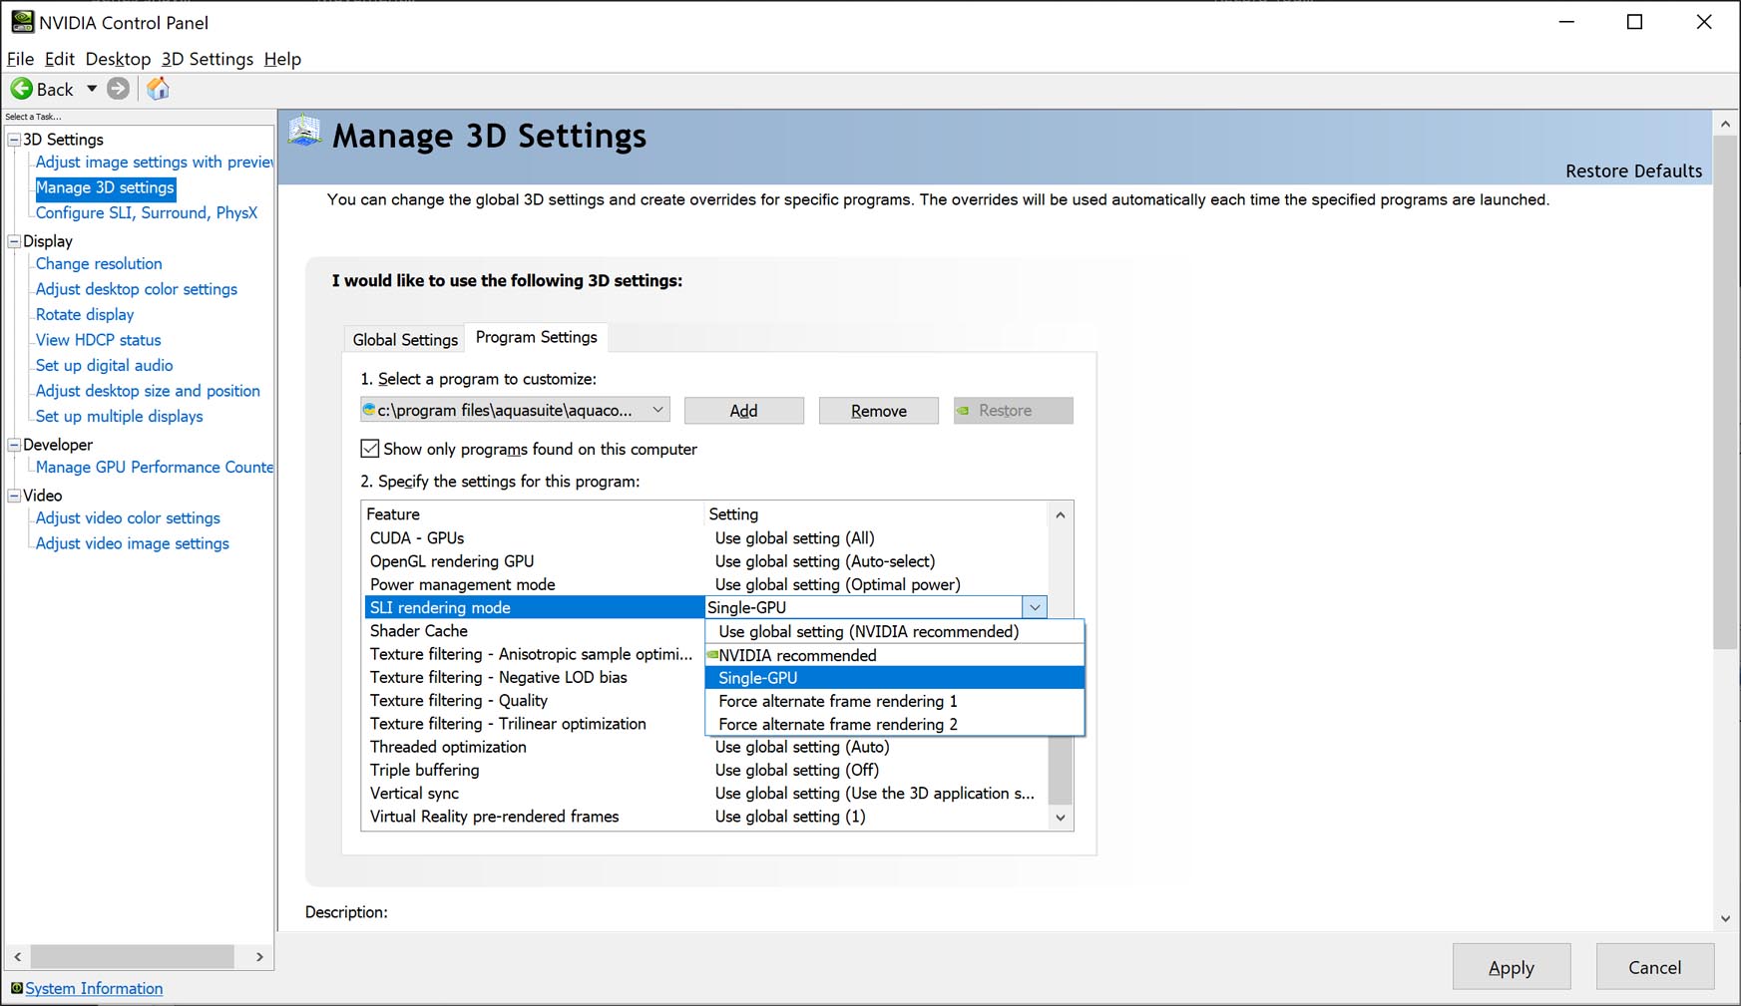Select Force alternate frame rendering 1 option
The width and height of the screenshot is (1741, 1006).
click(837, 701)
